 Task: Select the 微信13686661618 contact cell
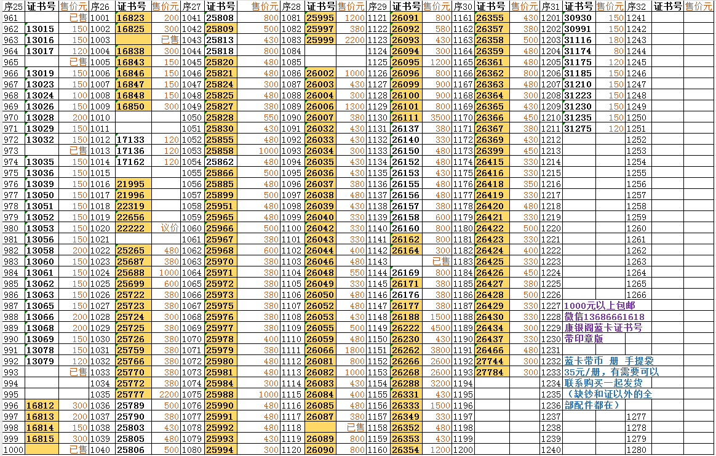click(604, 317)
